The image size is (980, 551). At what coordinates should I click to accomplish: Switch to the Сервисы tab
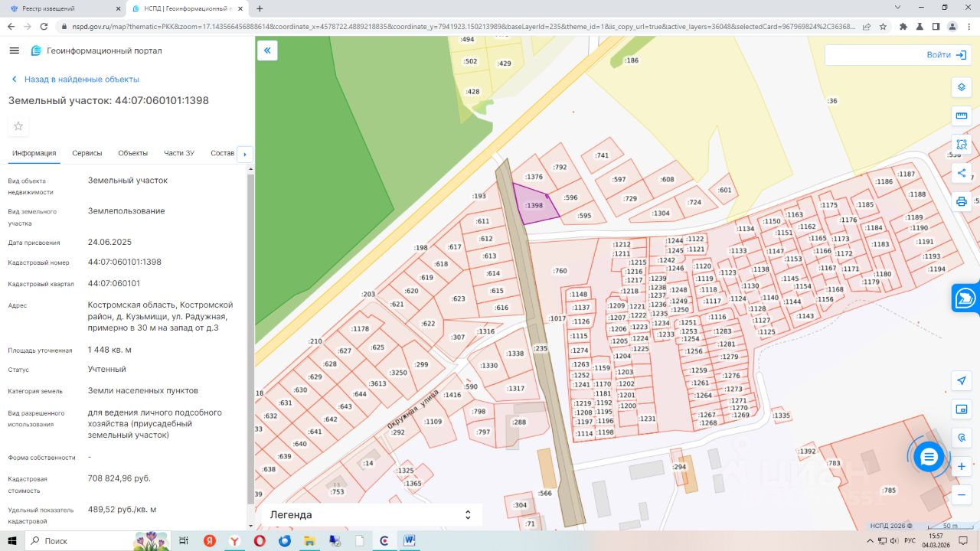(x=87, y=153)
